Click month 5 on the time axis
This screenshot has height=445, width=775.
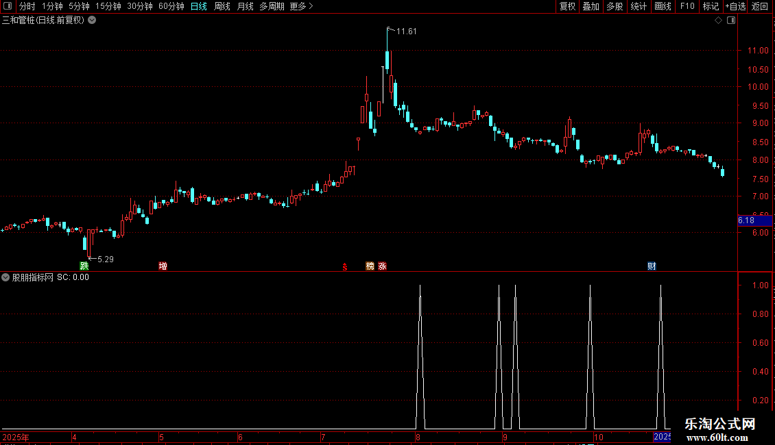[x=161, y=437]
